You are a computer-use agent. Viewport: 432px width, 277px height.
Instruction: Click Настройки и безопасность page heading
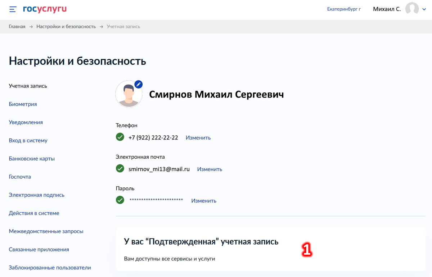(77, 61)
